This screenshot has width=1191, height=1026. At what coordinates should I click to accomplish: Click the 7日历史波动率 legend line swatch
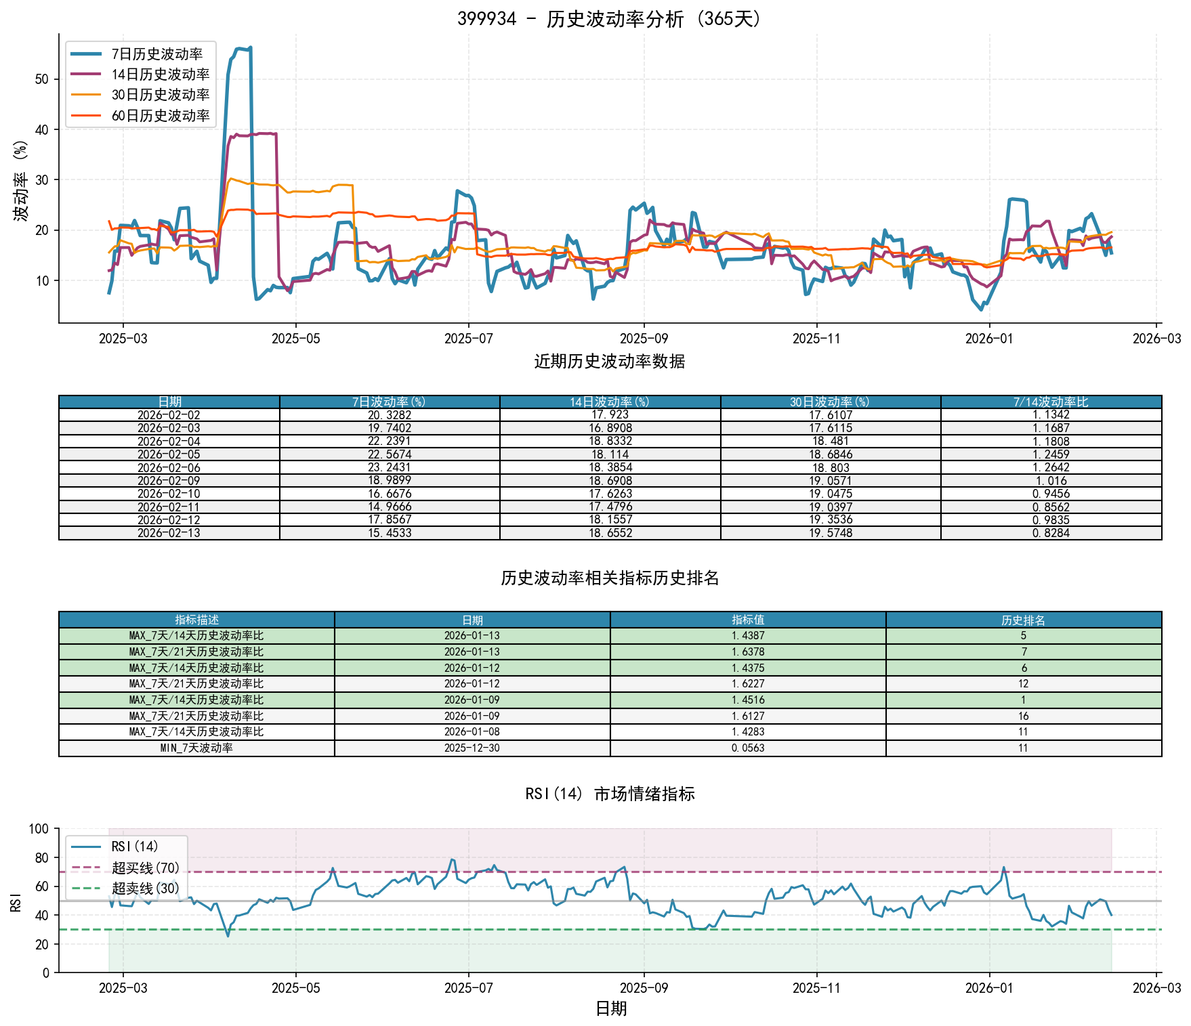[86, 54]
